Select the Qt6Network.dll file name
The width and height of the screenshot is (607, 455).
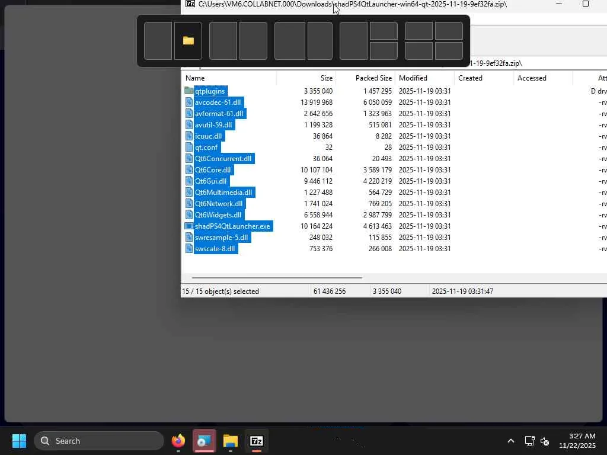[x=219, y=204]
